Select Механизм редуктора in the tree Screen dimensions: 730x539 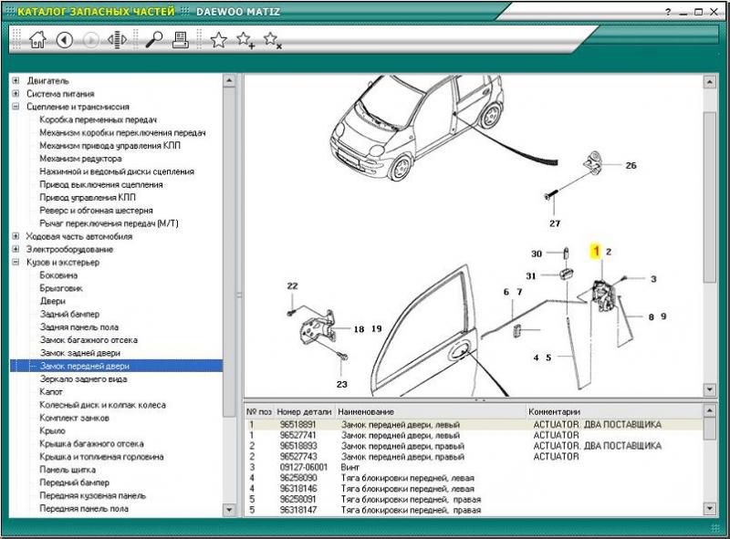80,159
